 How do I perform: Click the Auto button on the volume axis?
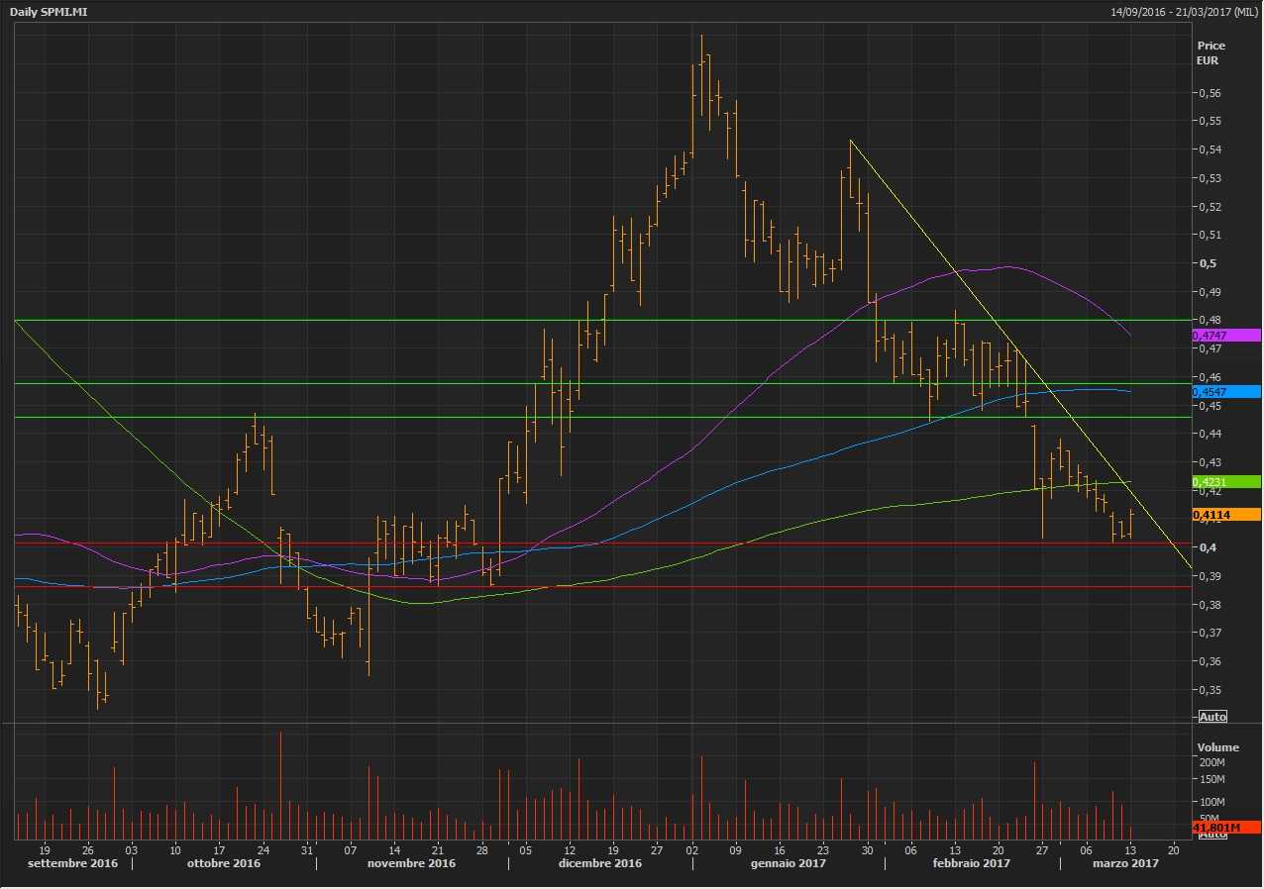(x=1212, y=835)
